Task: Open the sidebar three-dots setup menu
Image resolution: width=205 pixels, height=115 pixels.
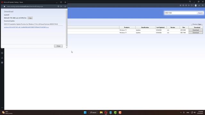Action: click(2, 108)
